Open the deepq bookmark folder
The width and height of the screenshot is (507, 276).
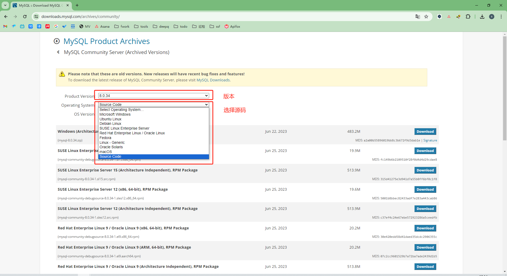[161, 26]
